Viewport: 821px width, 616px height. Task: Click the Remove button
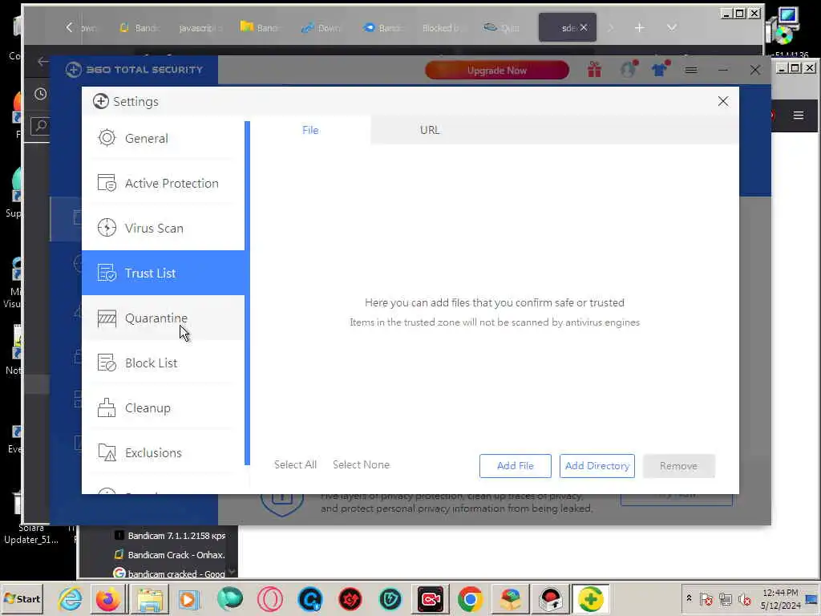(x=678, y=466)
